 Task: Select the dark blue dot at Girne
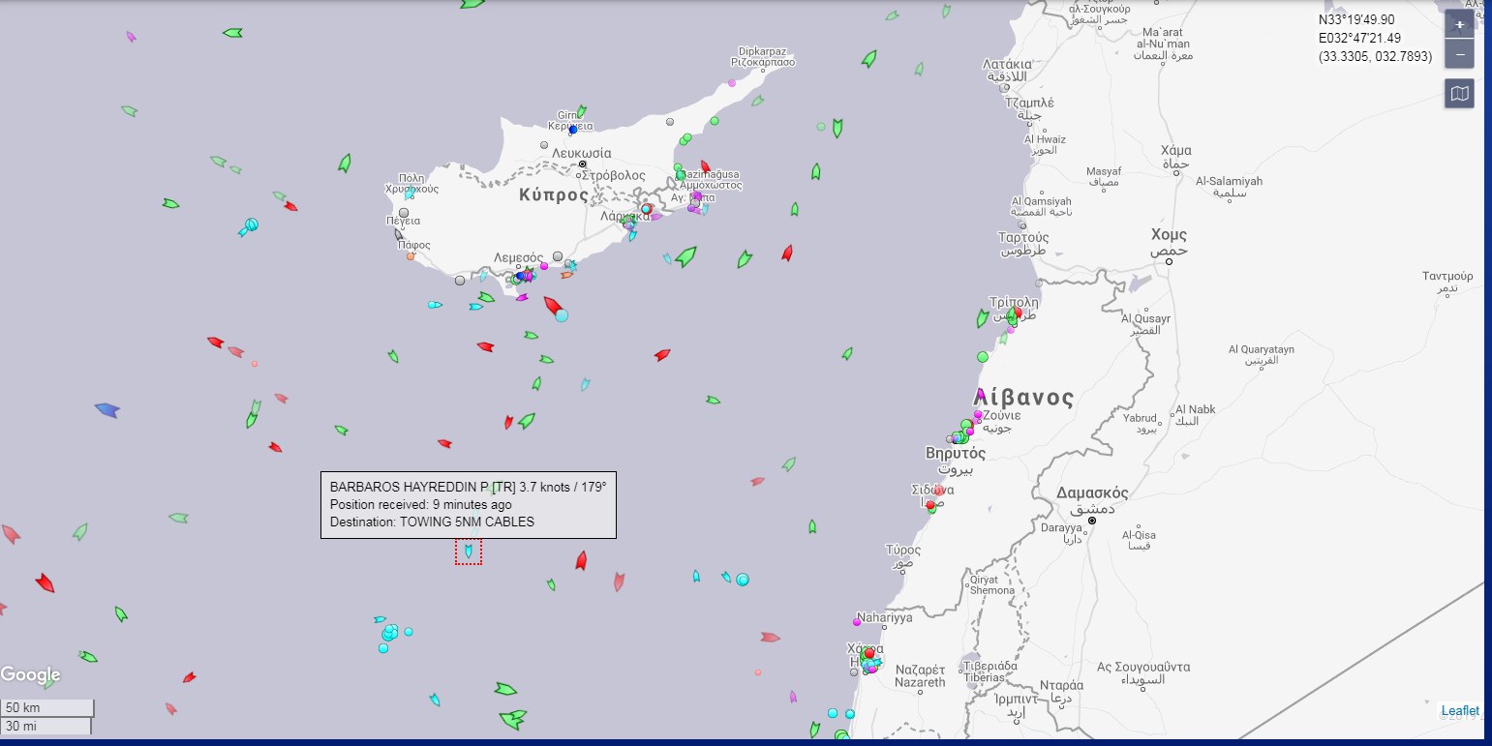pos(573,130)
